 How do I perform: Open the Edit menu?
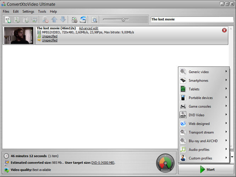16,11
